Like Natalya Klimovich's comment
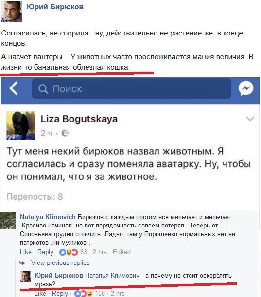Viewport: 261px width, 297px height. [26, 252]
